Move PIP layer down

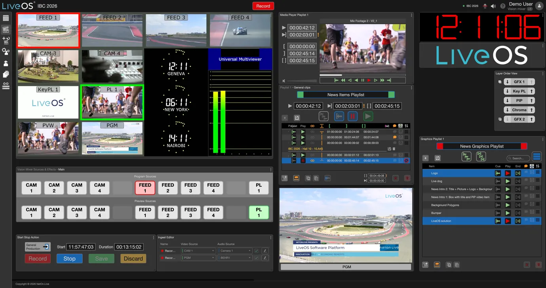tap(507, 100)
